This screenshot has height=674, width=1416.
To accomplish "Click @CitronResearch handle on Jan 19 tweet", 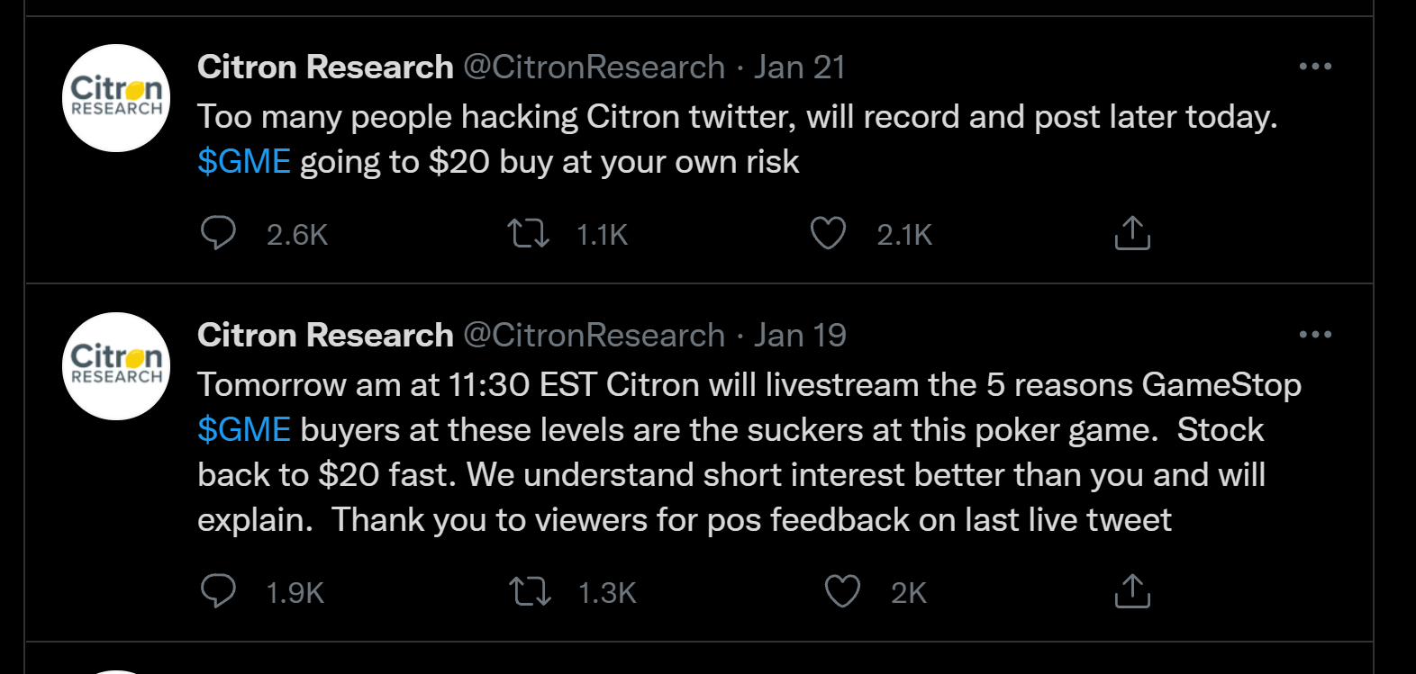I will click(595, 335).
